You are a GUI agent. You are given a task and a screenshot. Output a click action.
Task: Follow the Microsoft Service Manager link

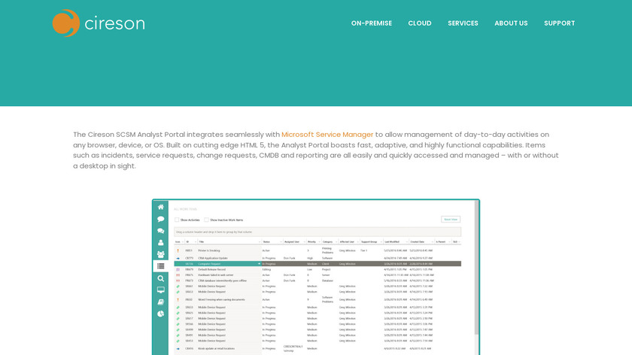coord(327,135)
